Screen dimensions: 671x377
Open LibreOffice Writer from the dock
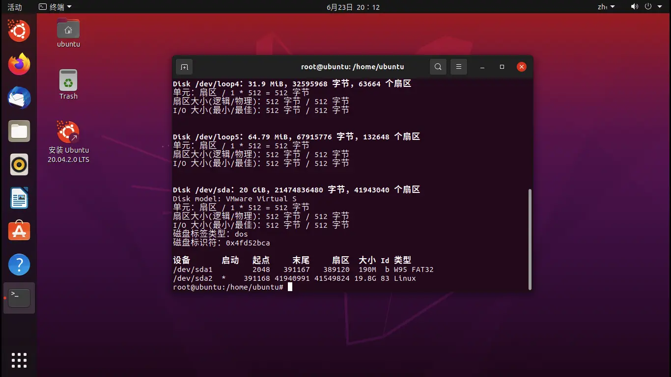pyautogui.click(x=19, y=198)
